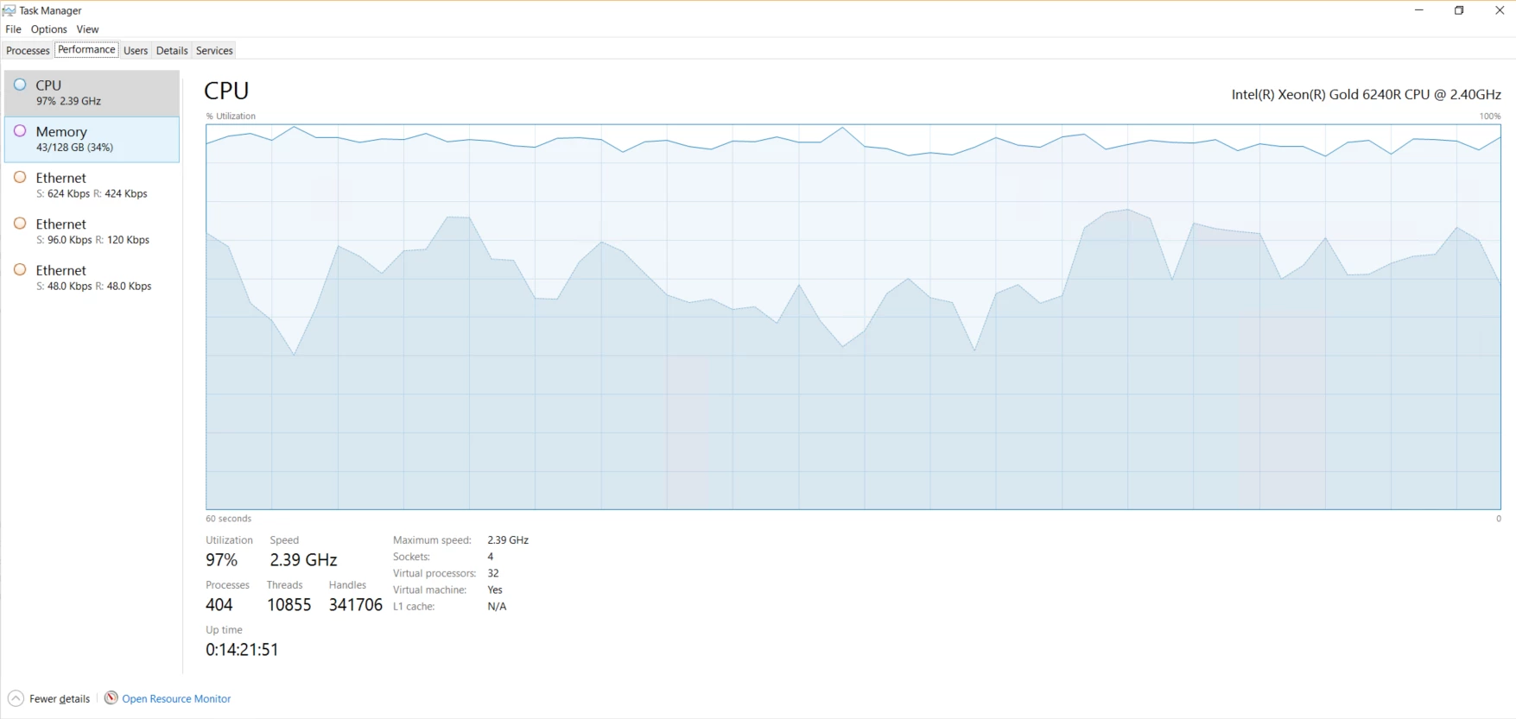This screenshot has width=1516, height=719.
Task: Click the large CPU heading
Action: [x=226, y=91]
